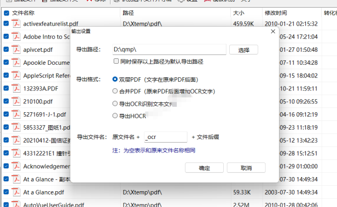Viewport: 337px width, 207px height.
Task: Select 合并PDF export format
Action: (115, 91)
